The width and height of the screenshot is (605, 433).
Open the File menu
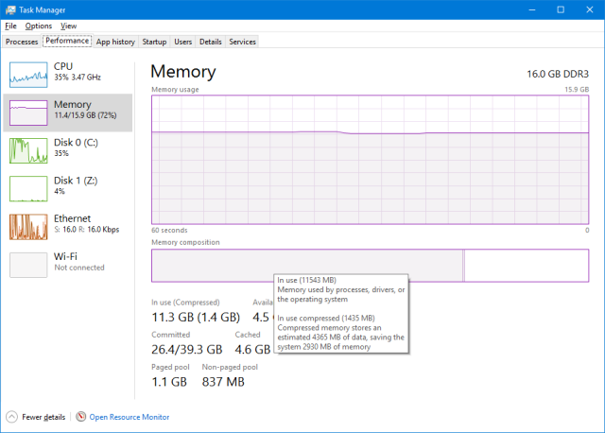click(x=10, y=26)
